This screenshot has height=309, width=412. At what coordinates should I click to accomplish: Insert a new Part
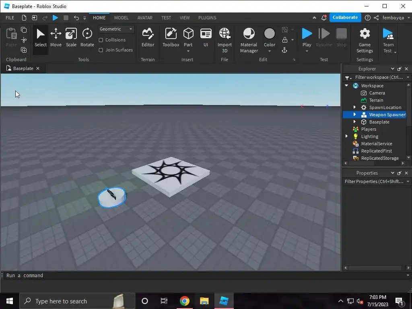188,37
